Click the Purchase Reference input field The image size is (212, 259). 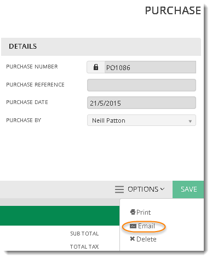[141, 85]
